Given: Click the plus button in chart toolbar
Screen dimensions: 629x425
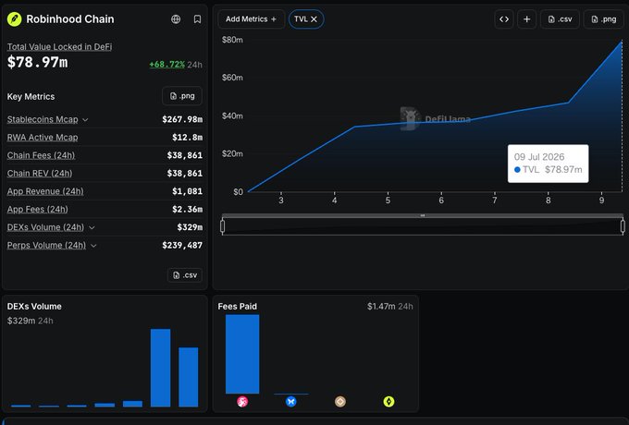Looking at the screenshot, I should [526, 18].
